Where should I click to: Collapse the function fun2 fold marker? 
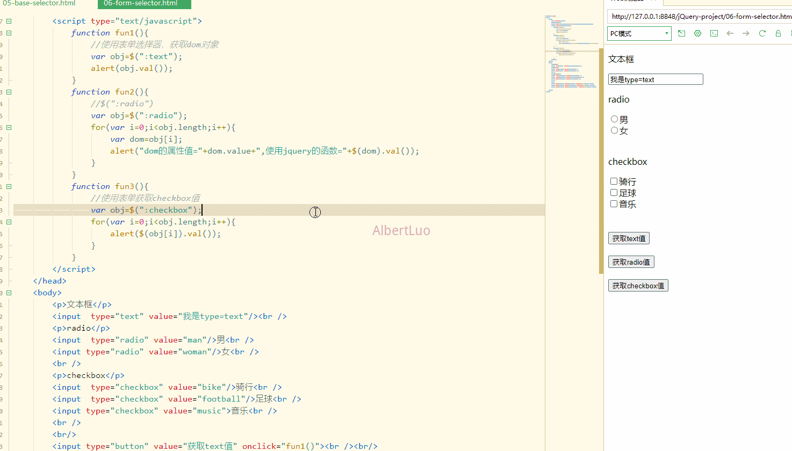(9, 92)
